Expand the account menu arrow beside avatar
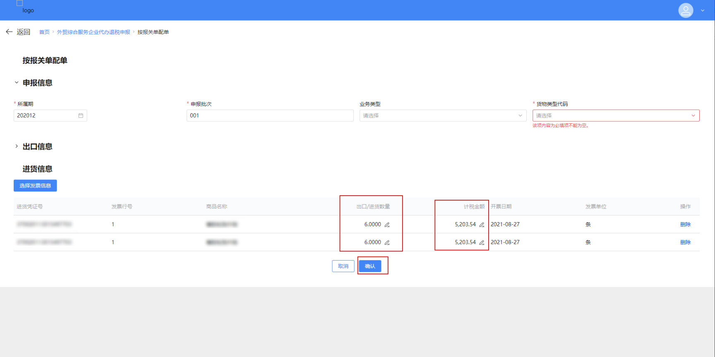The width and height of the screenshot is (715, 357). click(703, 11)
